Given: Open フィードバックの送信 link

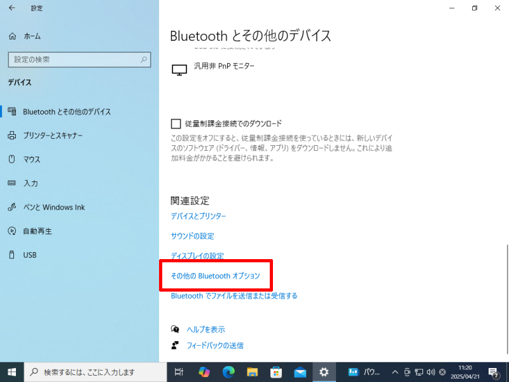Looking at the screenshot, I should [x=215, y=346].
